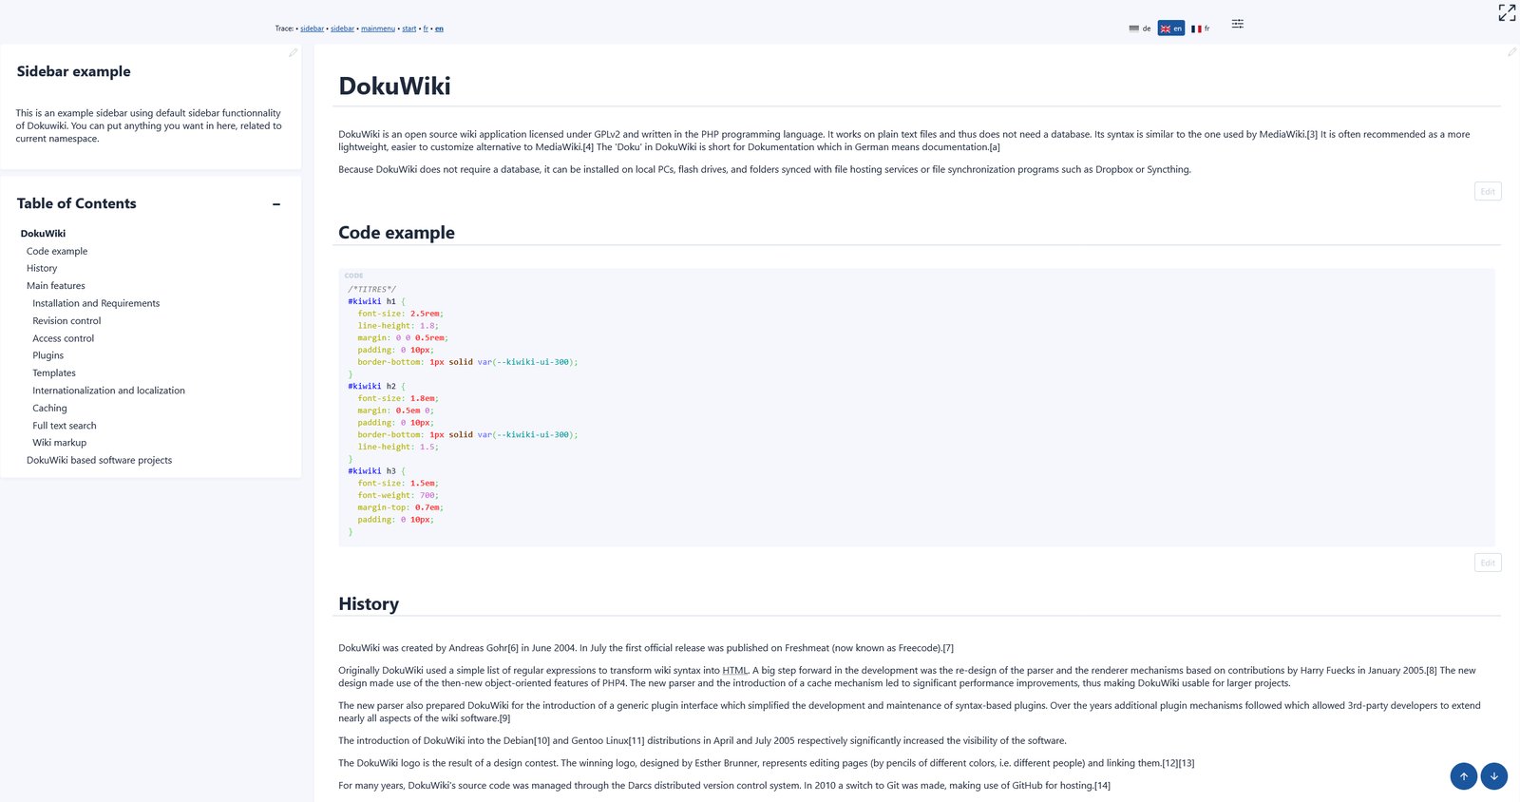Collapse the Table of Contents panel
1520x802 pixels.
pos(276,204)
